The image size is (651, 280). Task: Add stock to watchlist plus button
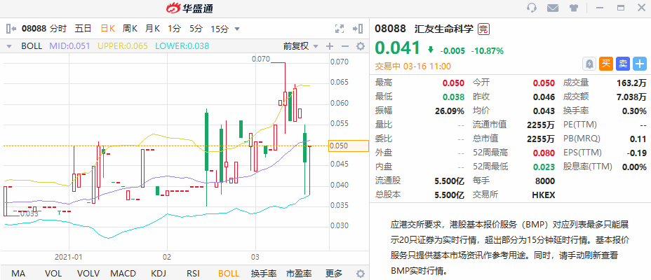(x=640, y=64)
